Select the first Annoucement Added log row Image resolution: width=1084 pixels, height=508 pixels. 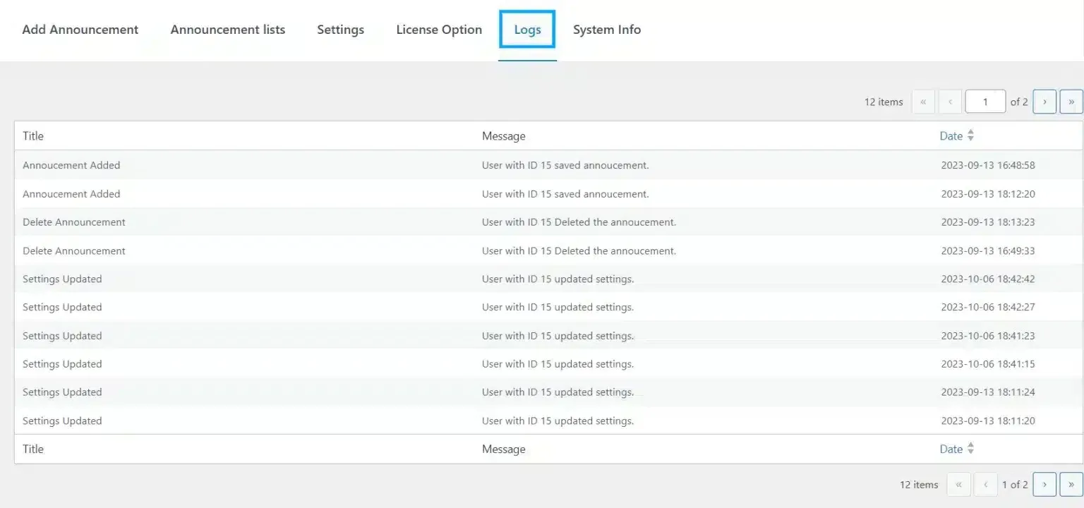(x=71, y=165)
